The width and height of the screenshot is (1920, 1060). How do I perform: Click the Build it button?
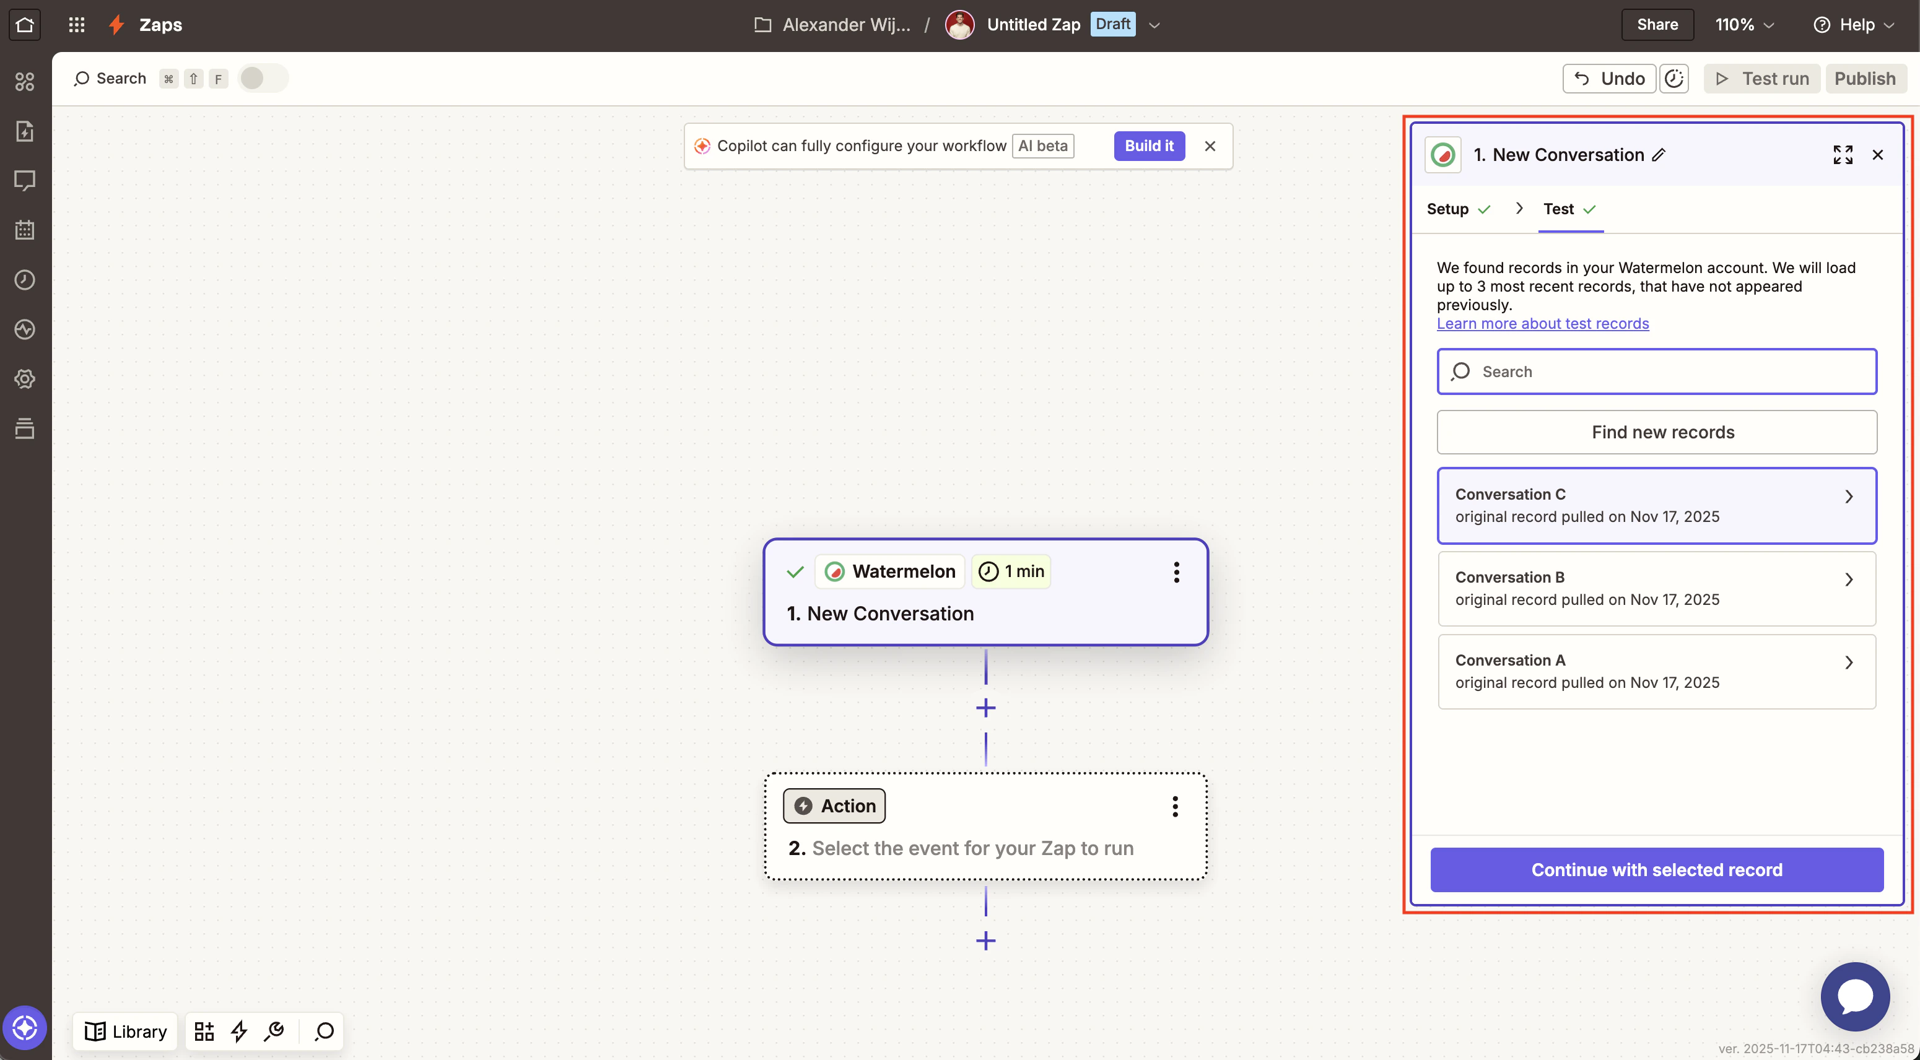tap(1148, 146)
